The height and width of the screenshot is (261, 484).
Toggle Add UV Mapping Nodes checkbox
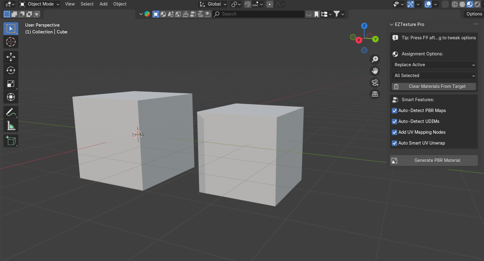pos(395,132)
